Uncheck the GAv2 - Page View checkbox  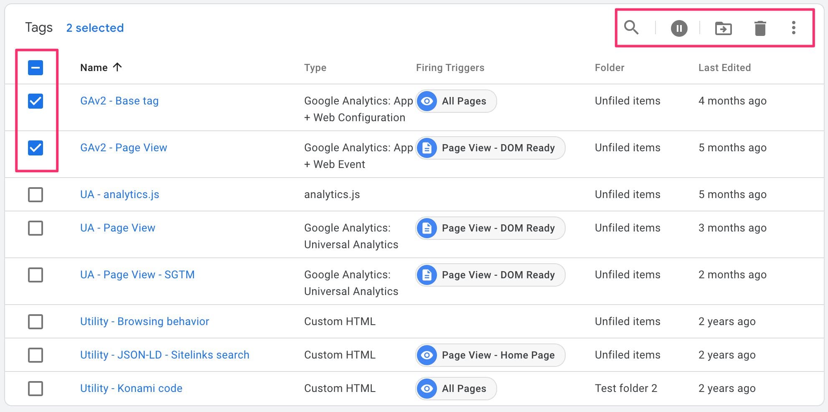pyautogui.click(x=36, y=148)
